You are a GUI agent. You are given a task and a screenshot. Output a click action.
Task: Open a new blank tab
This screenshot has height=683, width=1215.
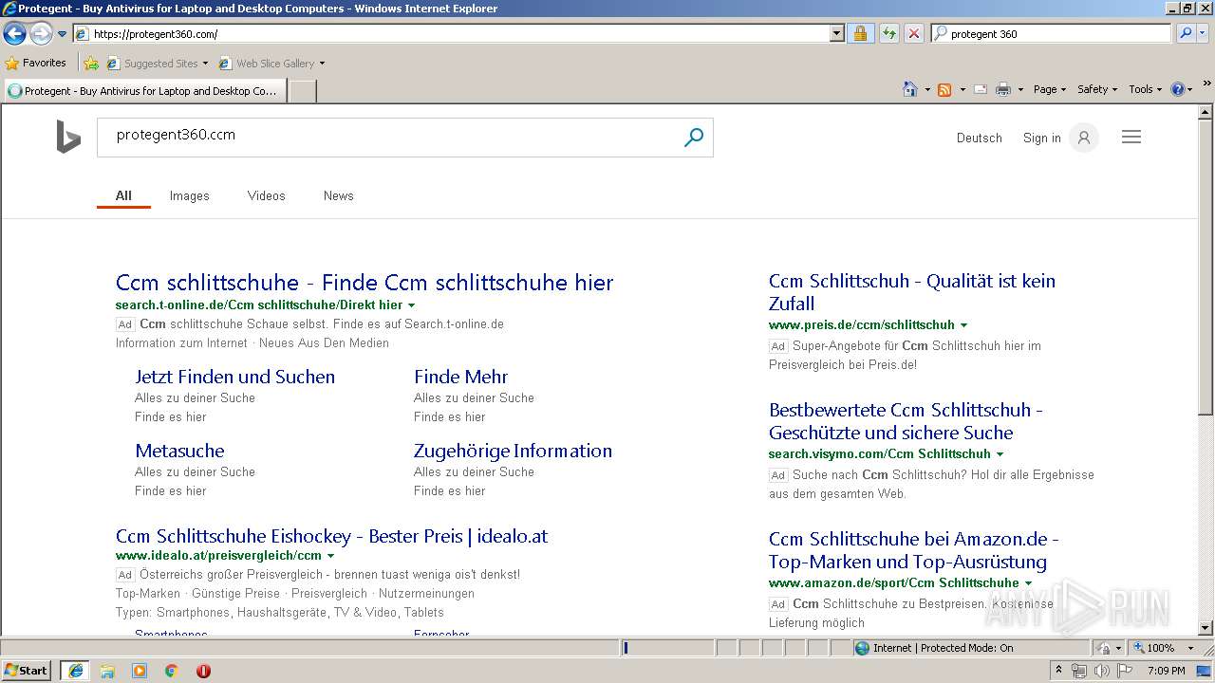(x=302, y=91)
